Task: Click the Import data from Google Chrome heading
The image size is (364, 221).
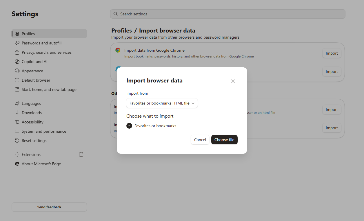Action: (154, 50)
